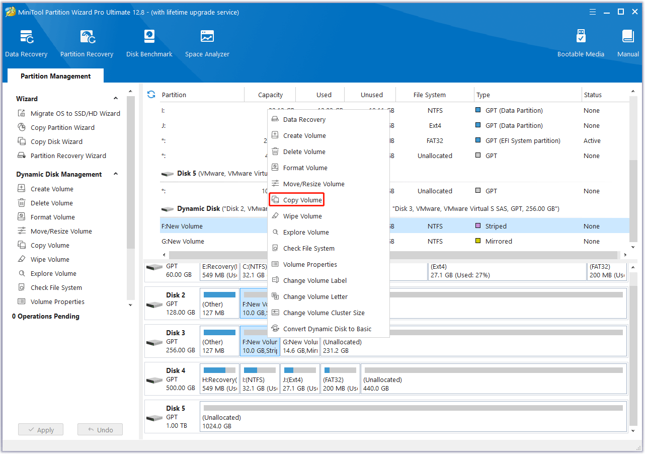Click the disk map scroll down arrow
The height and width of the screenshot is (454, 645).
[x=633, y=431]
